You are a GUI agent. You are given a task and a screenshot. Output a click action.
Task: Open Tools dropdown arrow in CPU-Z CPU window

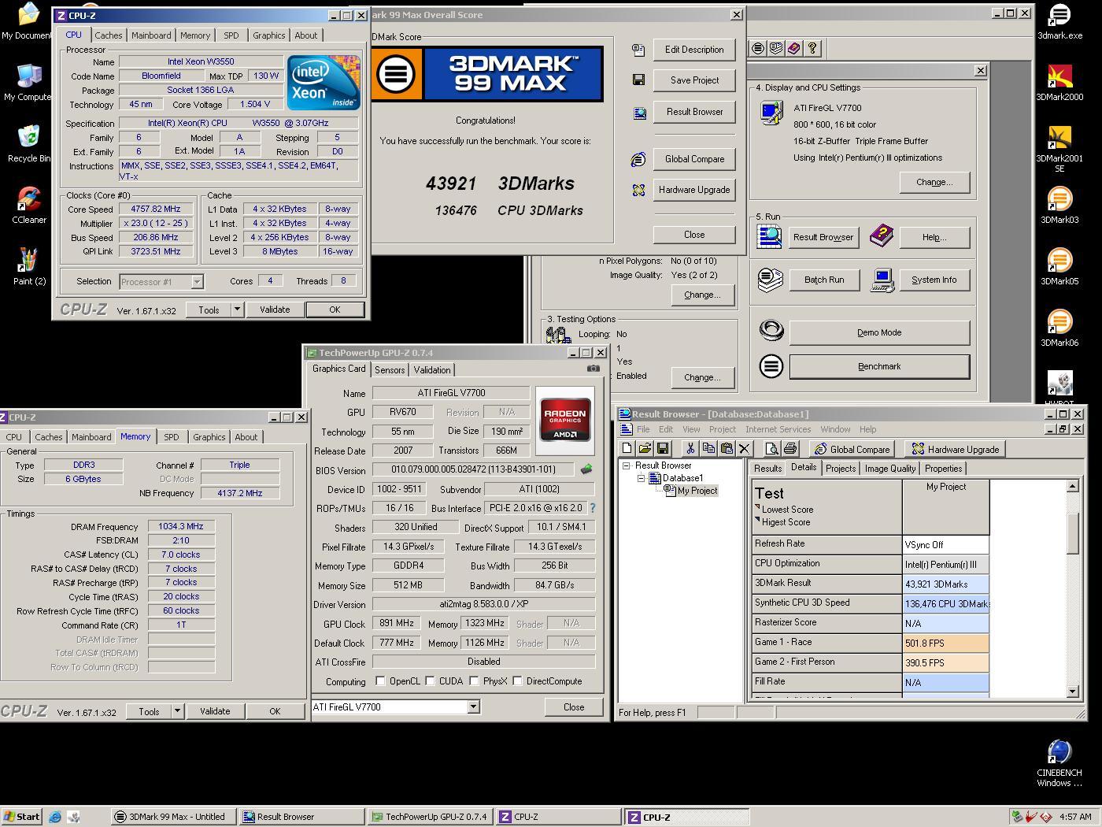tap(237, 310)
